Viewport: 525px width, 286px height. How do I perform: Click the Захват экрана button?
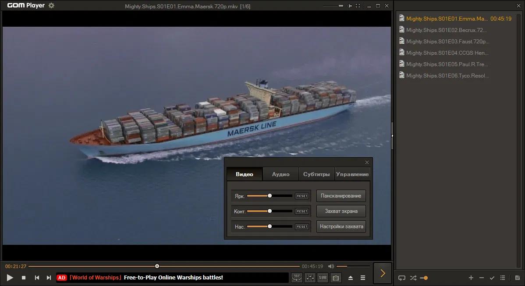coord(341,211)
